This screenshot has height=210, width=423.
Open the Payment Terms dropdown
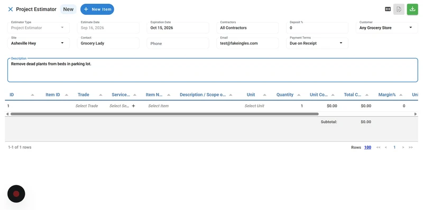point(317,43)
